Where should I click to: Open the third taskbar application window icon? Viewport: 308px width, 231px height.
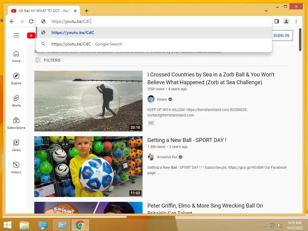tap(61, 225)
